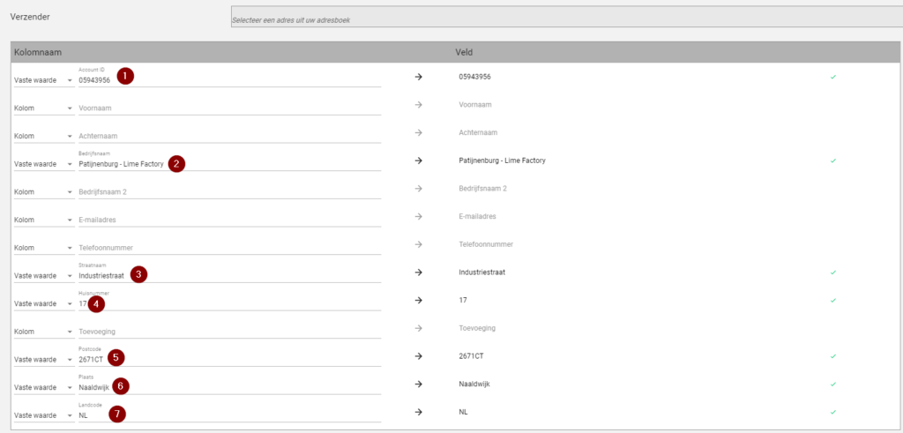Click the Bedrijfsnaam 2 input field
903x433 pixels.
(x=229, y=192)
